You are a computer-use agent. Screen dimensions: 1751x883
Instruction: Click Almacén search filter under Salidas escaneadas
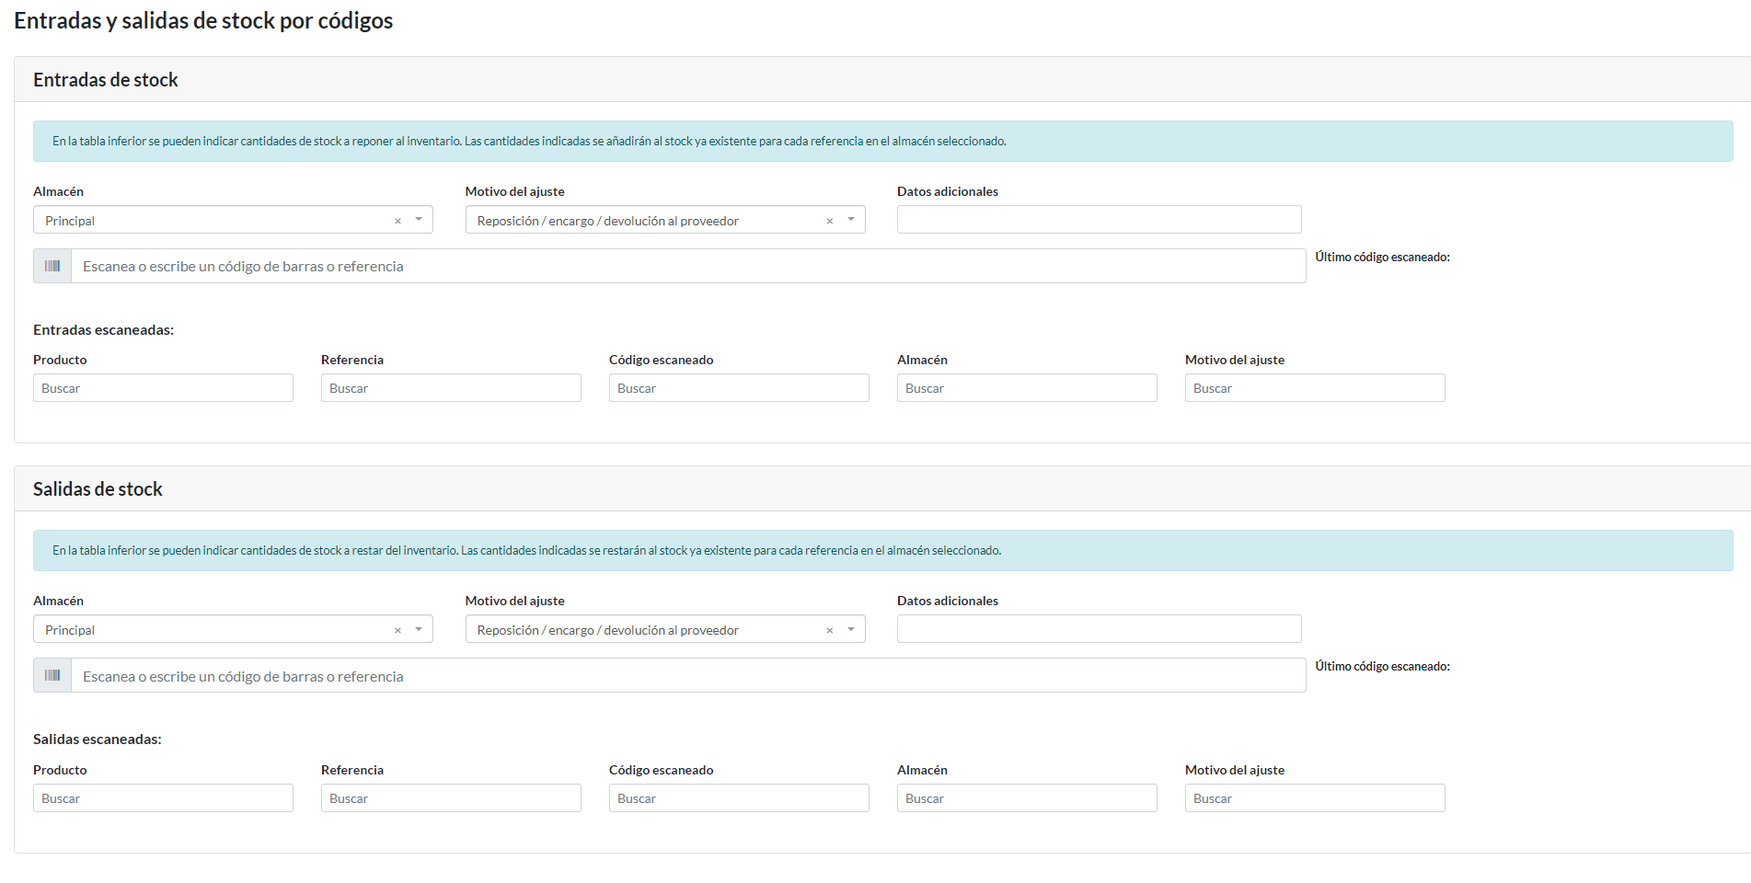[1027, 798]
